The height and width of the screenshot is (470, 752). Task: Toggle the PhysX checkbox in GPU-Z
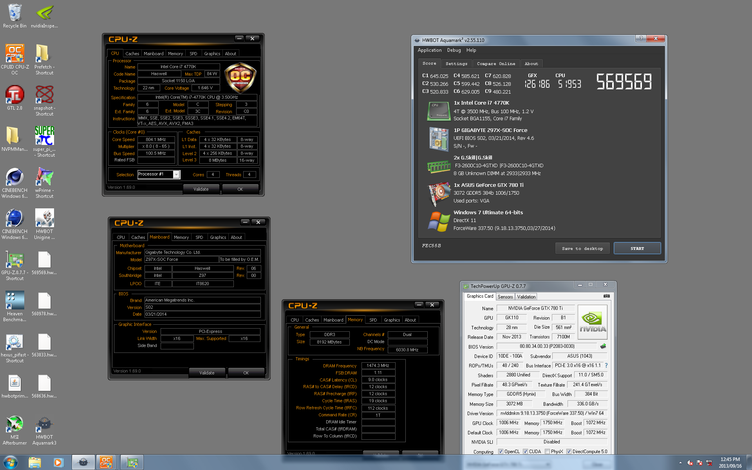pos(547,452)
